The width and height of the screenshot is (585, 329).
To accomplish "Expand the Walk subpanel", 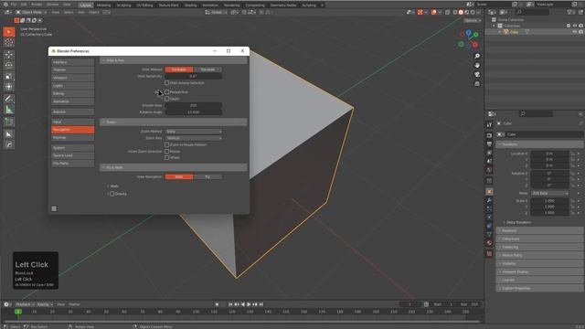I will pos(112,186).
